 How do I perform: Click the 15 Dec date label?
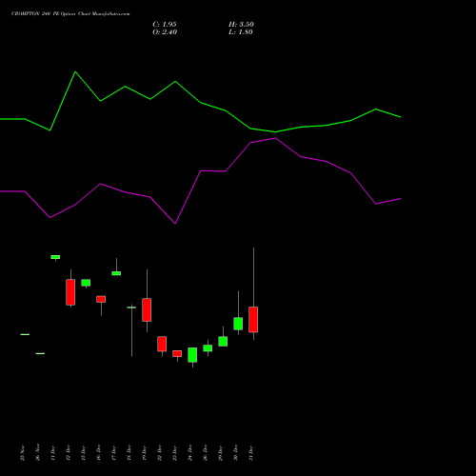[x=83, y=453]
